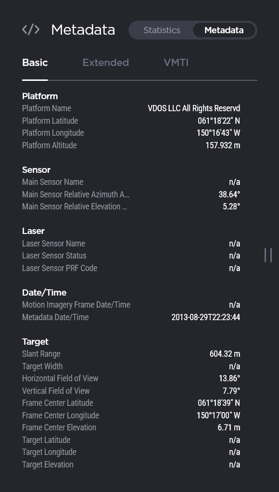279x492 pixels.
Task: Click the panel resize handle icon
Action: (268, 255)
